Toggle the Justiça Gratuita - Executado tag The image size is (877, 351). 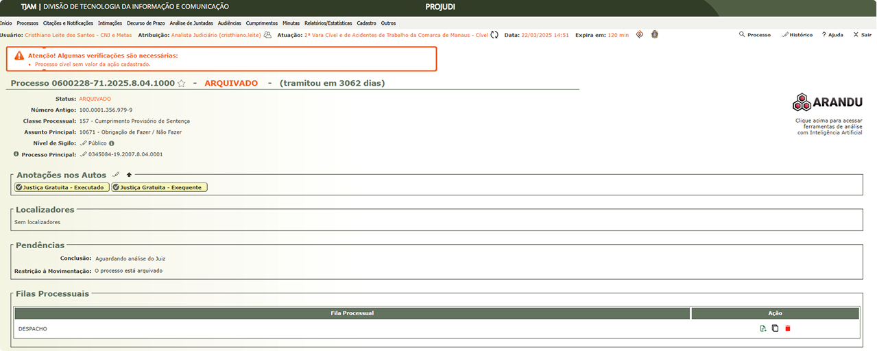tap(62, 187)
